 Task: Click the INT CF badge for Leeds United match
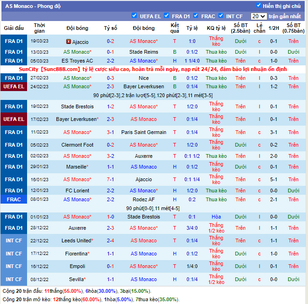tap(14, 240)
